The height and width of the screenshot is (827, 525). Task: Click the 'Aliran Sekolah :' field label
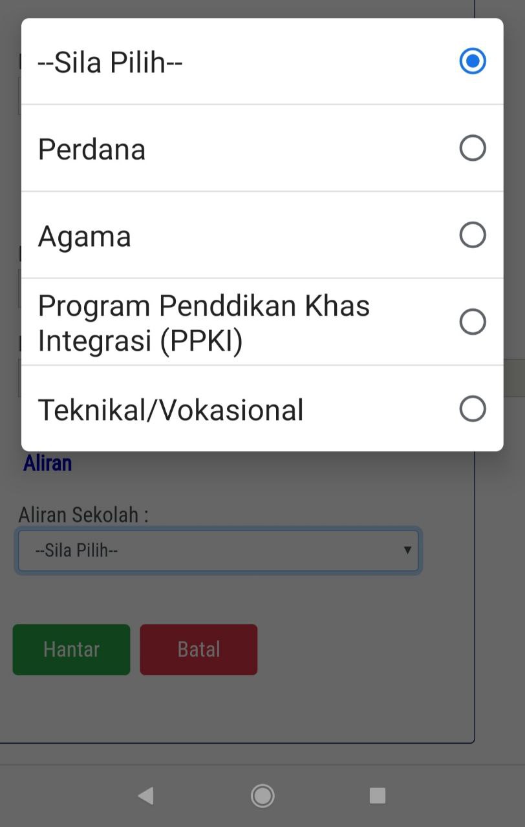tap(83, 515)
